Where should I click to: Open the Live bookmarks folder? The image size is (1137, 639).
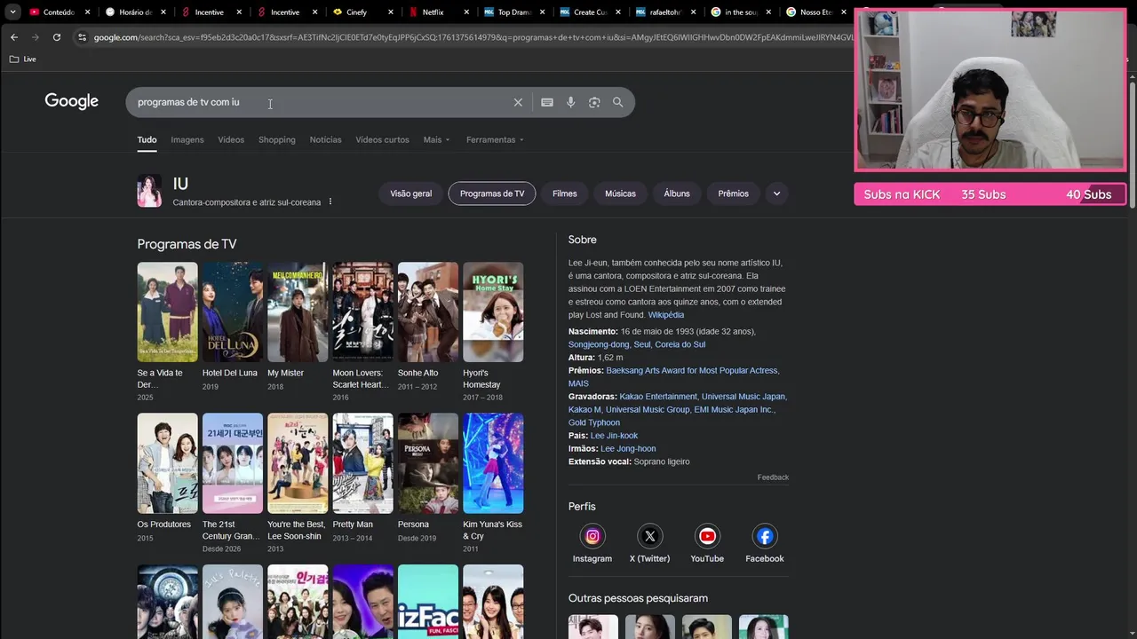tap(23, 59)
